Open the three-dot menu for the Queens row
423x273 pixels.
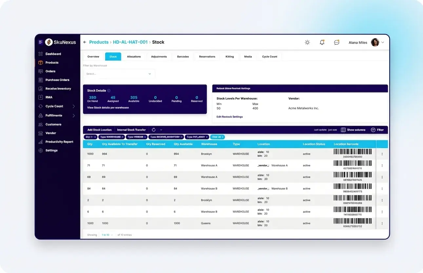382,223
